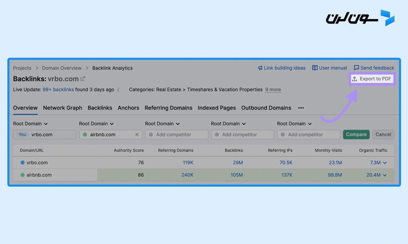Click vrbo.com Referring Domains value 119K
This screenshot has width=408, height=244.
[x=188, y=163]
